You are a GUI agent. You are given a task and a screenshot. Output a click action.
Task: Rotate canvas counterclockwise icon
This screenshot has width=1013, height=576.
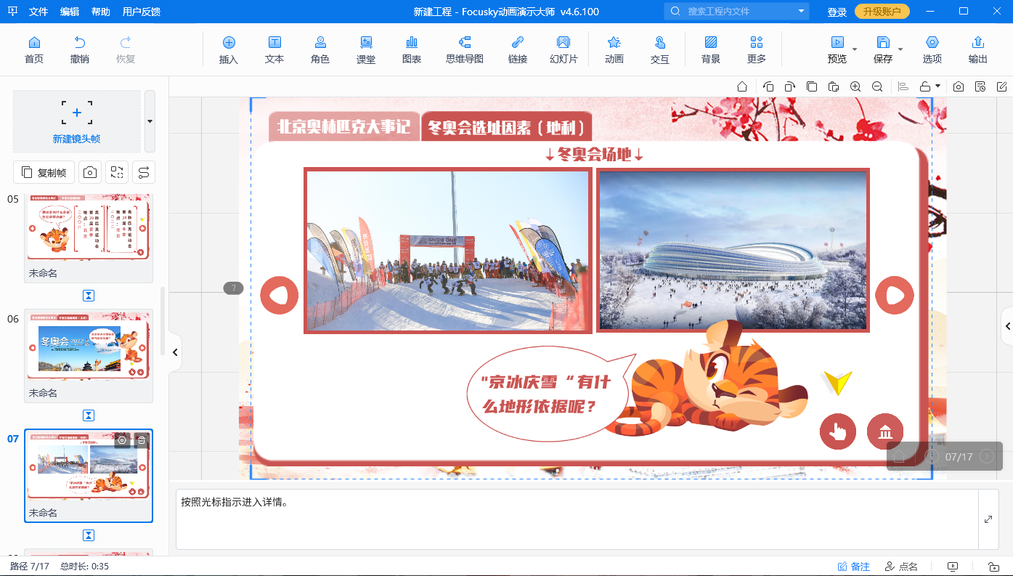pyautogui.click(x=768, y=86)
